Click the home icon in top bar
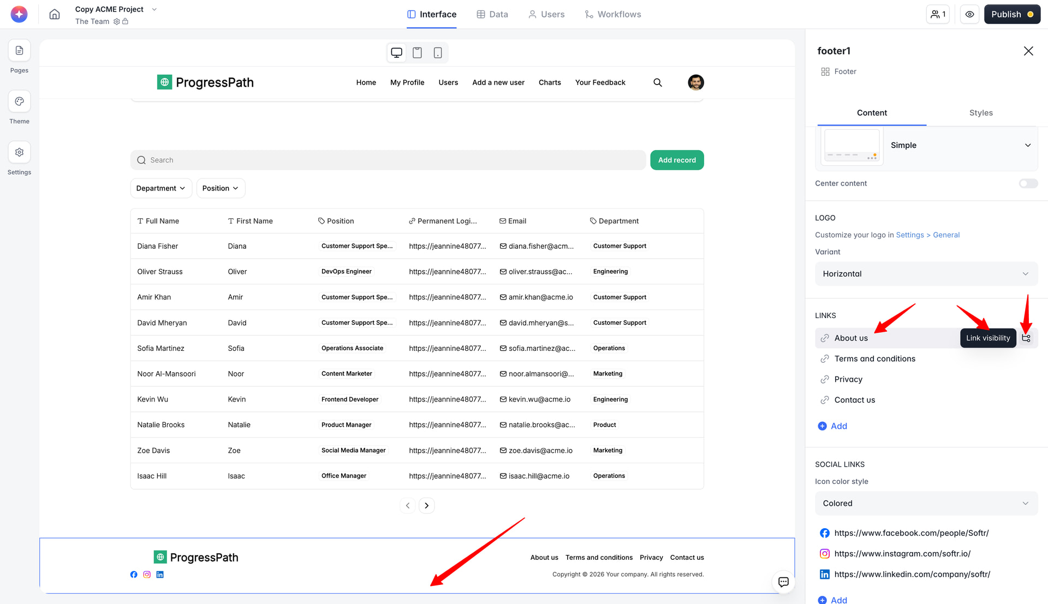The image size is (1048, 604). click(55, 15)
